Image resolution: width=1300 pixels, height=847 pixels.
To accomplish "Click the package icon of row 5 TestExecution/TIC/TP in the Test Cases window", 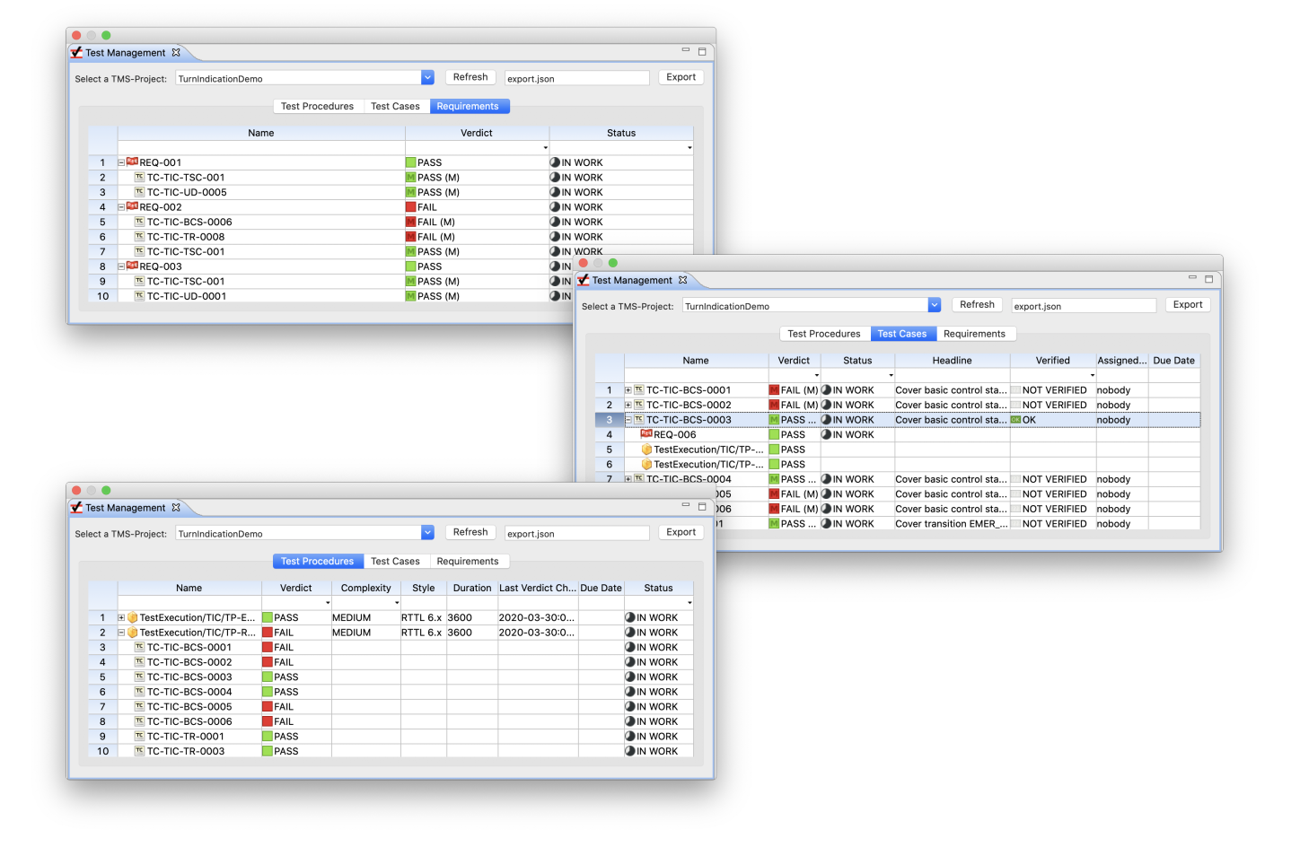I will point(646,450).
